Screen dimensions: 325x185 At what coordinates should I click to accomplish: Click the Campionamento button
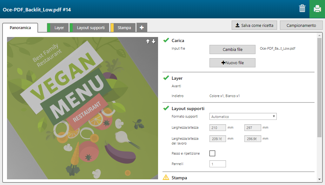click(301, 25)
